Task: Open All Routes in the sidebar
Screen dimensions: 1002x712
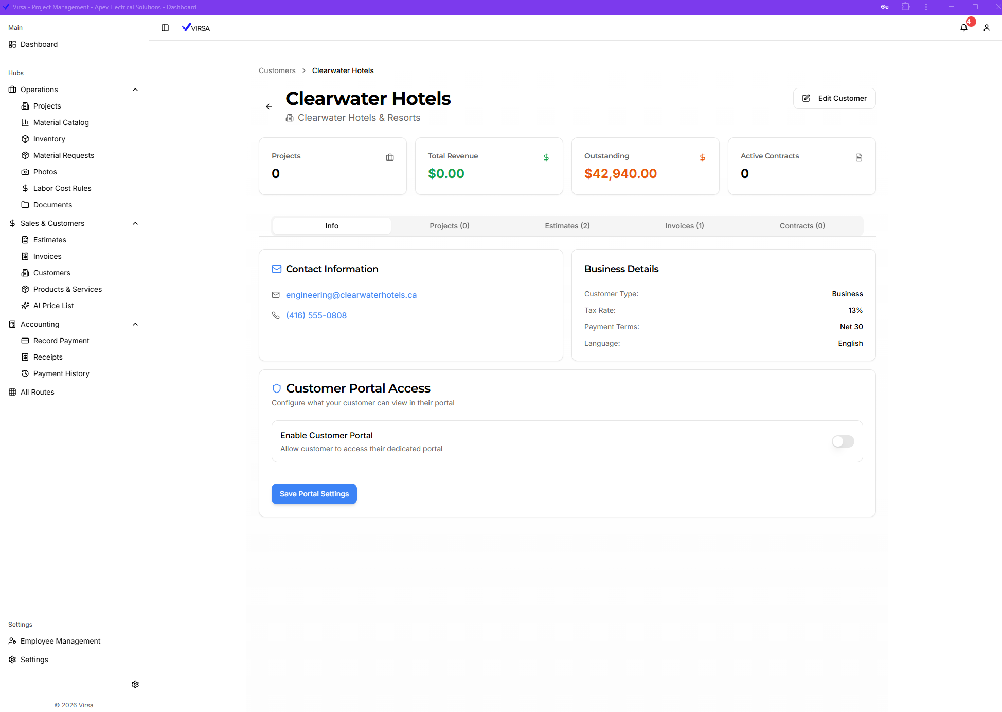Action: pyautogui.click(x=38, y=392)
